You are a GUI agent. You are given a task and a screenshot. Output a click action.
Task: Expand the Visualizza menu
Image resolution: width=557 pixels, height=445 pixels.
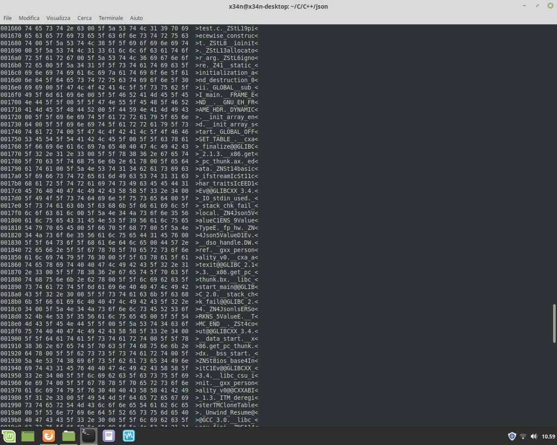(58, 18)
